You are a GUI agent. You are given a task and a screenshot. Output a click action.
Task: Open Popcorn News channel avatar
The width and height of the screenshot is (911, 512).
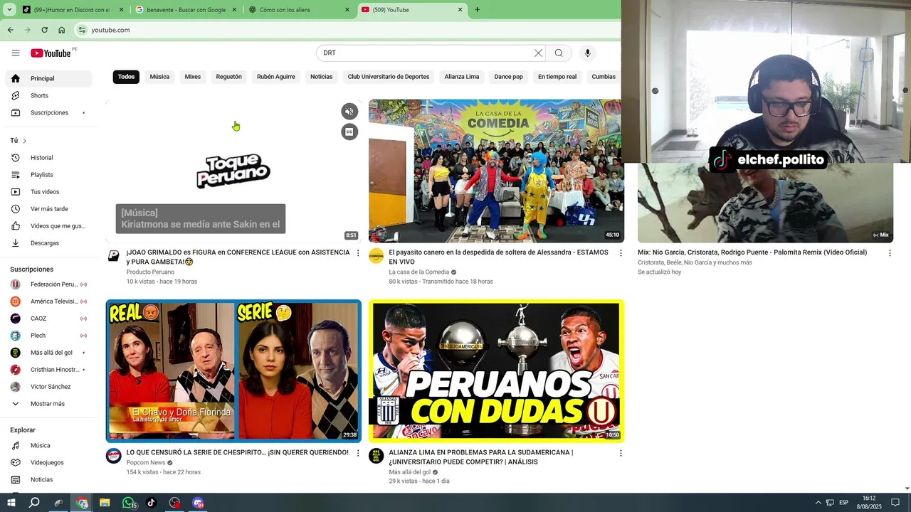tap(114, 456)
